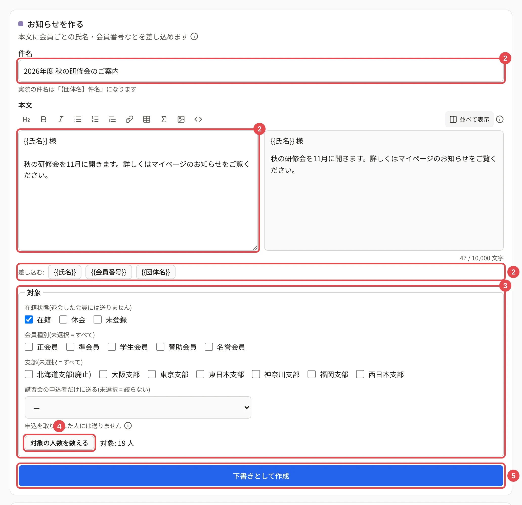Screen dimensions: 522x505
Task: Click the indent/quote list icon
Action: coord(112,119)
